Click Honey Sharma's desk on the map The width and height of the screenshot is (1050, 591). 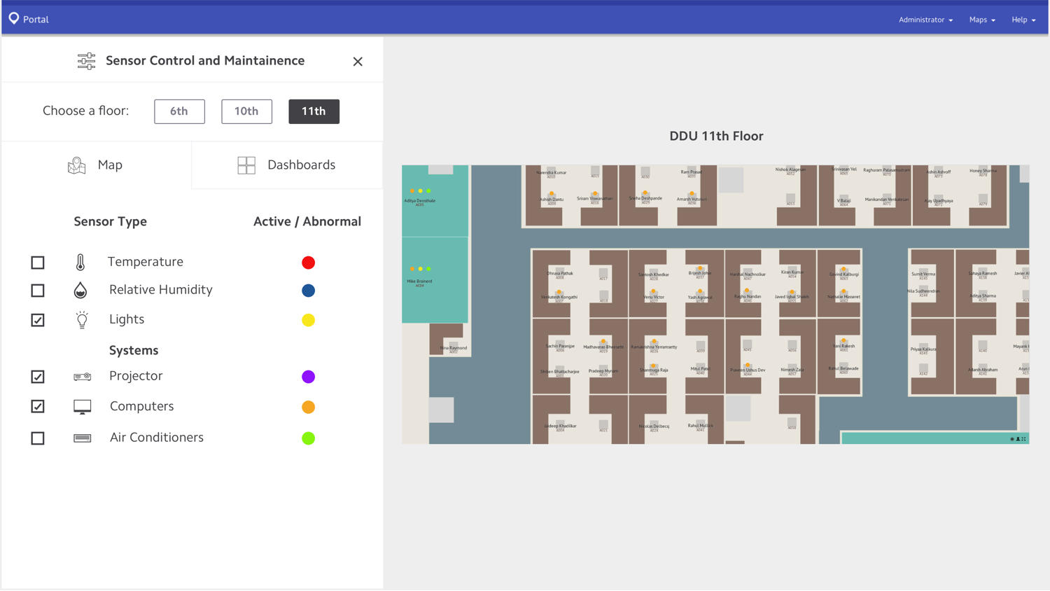click(983, 171)
